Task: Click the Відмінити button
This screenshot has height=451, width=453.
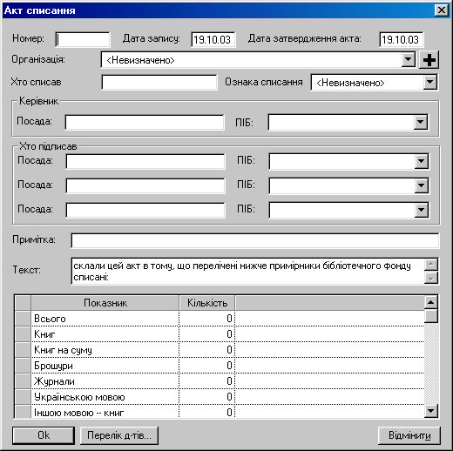Action: [x=409, y=435]
